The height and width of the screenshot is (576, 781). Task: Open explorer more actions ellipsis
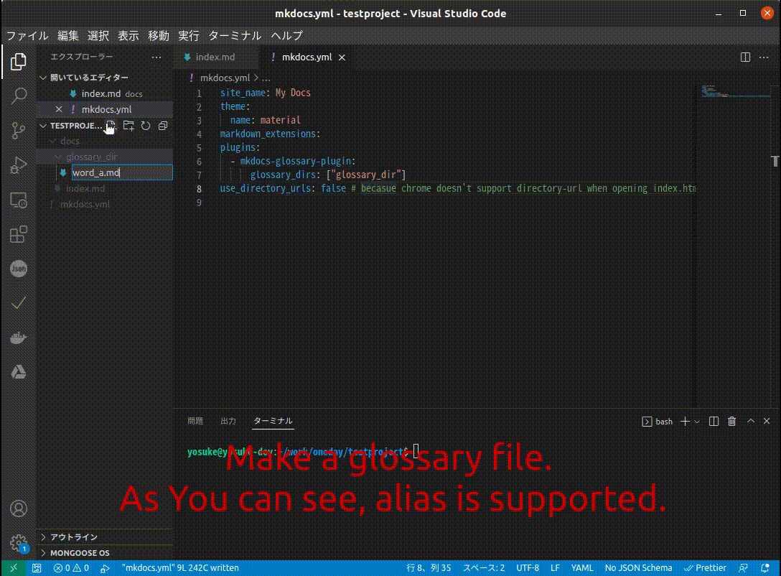156,57
